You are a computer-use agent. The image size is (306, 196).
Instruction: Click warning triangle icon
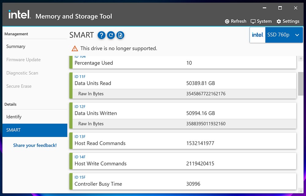[x=75, y=48]
